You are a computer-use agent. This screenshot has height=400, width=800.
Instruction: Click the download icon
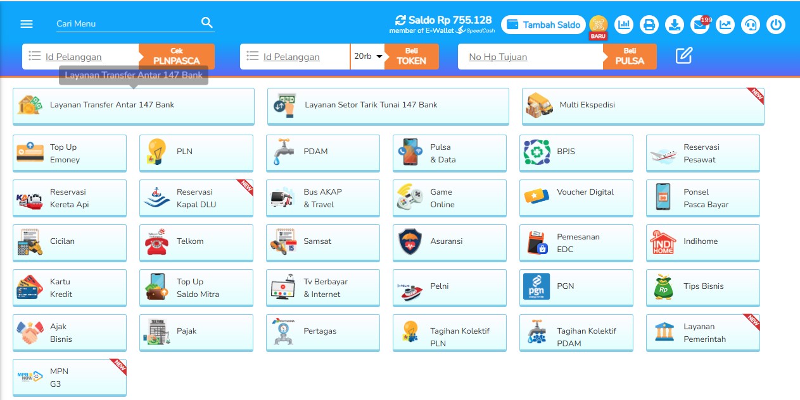(675, 25)
